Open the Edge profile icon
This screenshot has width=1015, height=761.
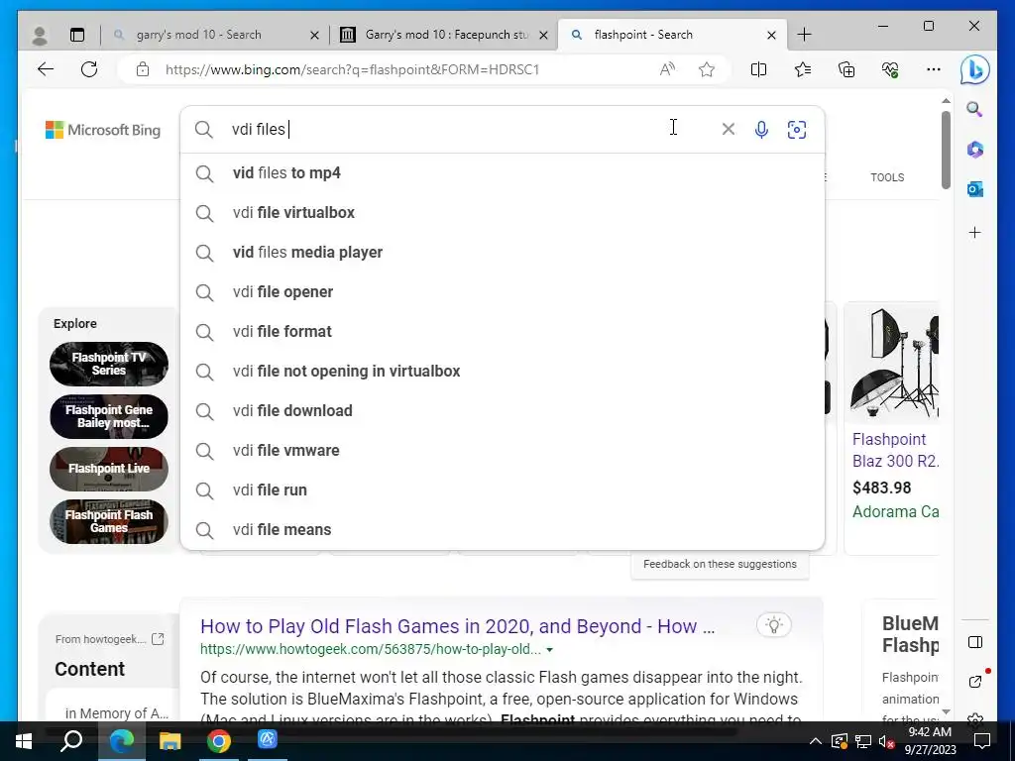point(40,35)
